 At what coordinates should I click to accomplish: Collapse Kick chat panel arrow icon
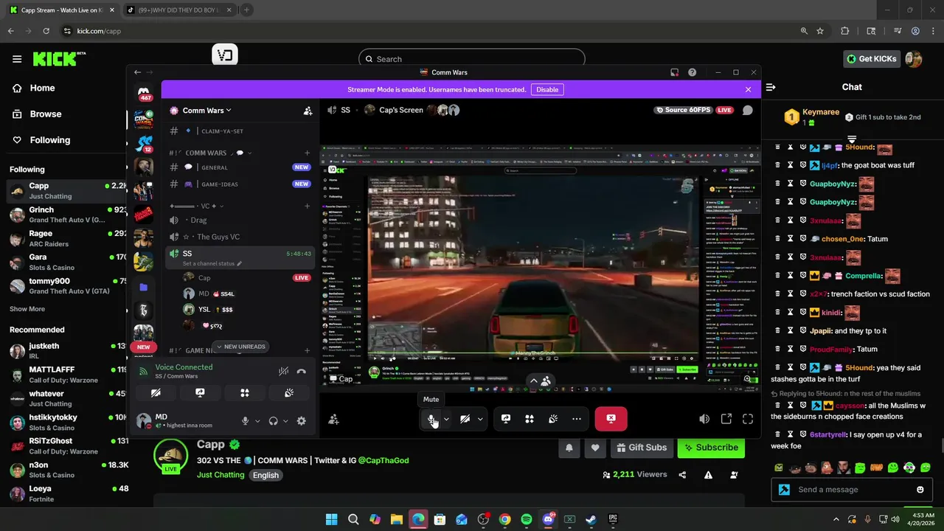[x=771, y=87]
